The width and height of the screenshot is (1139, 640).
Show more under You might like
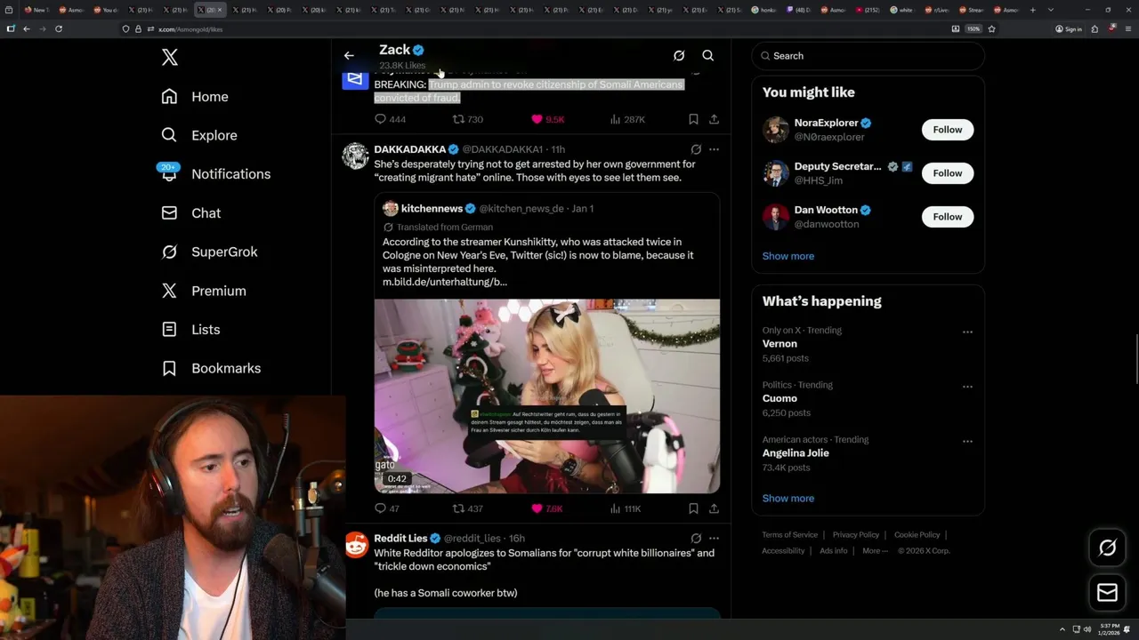788,256
